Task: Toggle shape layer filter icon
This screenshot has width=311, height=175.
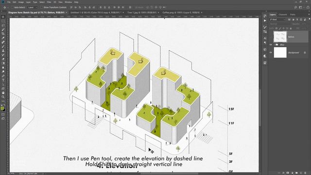Action: 301,19
